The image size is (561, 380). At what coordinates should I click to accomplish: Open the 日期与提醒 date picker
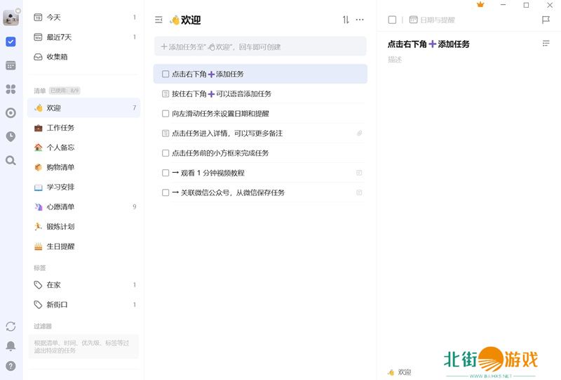pos(432,20)
